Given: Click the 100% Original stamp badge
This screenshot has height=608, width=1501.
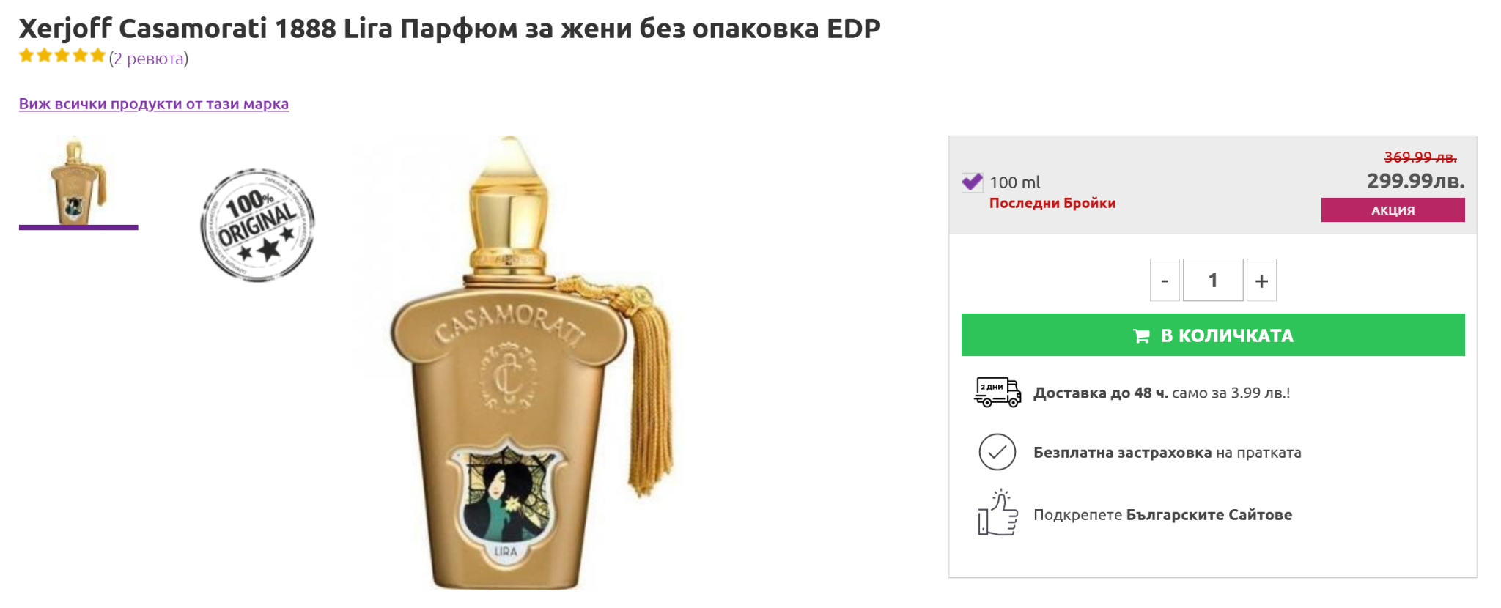Looking at the screenshot, I should (257, 224).
